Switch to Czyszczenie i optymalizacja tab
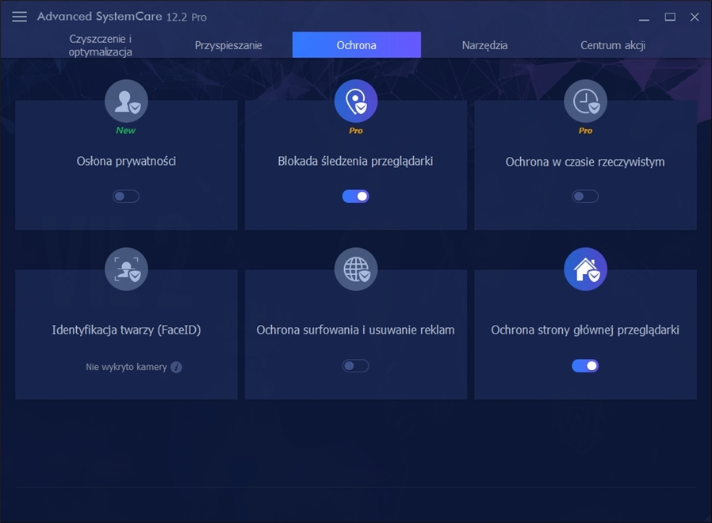Image resolution: width=712 pixels, height=523 pixels. pyautogui.click(x=101, y=45)
